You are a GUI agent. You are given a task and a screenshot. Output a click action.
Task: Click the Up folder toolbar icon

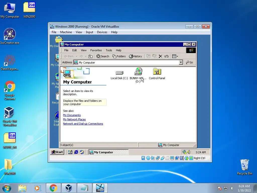point(90,57)
